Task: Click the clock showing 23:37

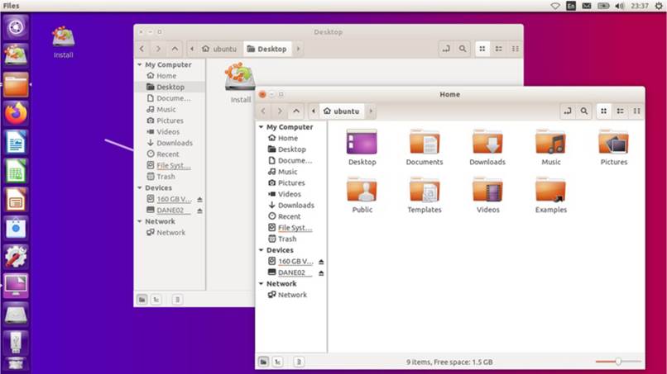Action: [x=640, y=6]
